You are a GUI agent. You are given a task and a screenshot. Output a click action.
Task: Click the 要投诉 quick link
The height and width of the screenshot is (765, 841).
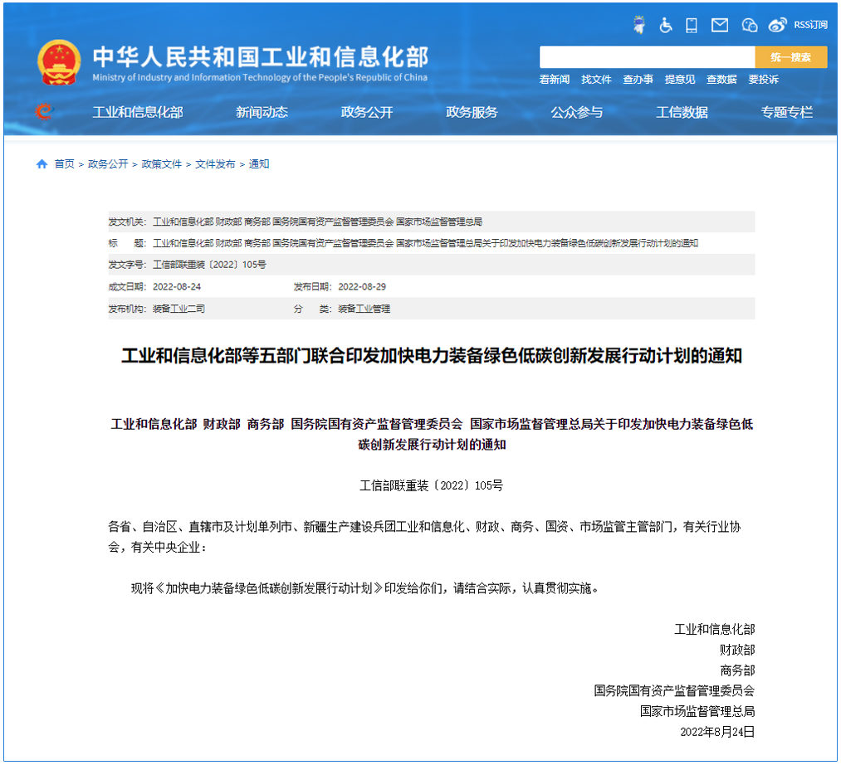pyautogui.click(x=763, y=80)
